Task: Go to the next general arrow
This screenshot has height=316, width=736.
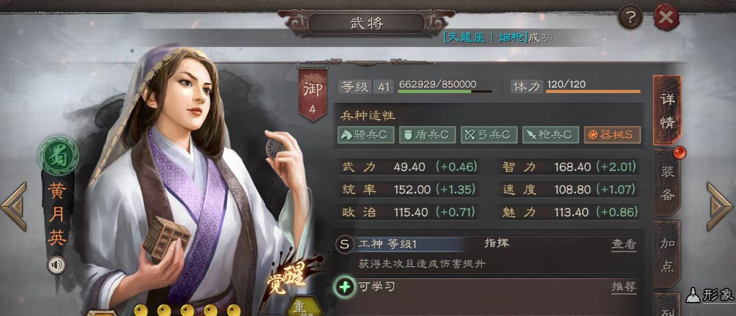Action: tap(719, 206)
